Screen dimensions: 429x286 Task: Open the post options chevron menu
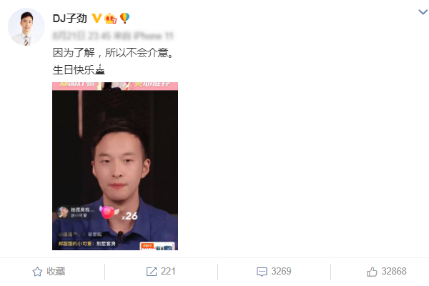point(423,11)
